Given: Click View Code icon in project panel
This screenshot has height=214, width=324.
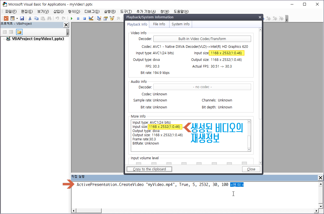Looking at the screenshot, I should point(5,32).
